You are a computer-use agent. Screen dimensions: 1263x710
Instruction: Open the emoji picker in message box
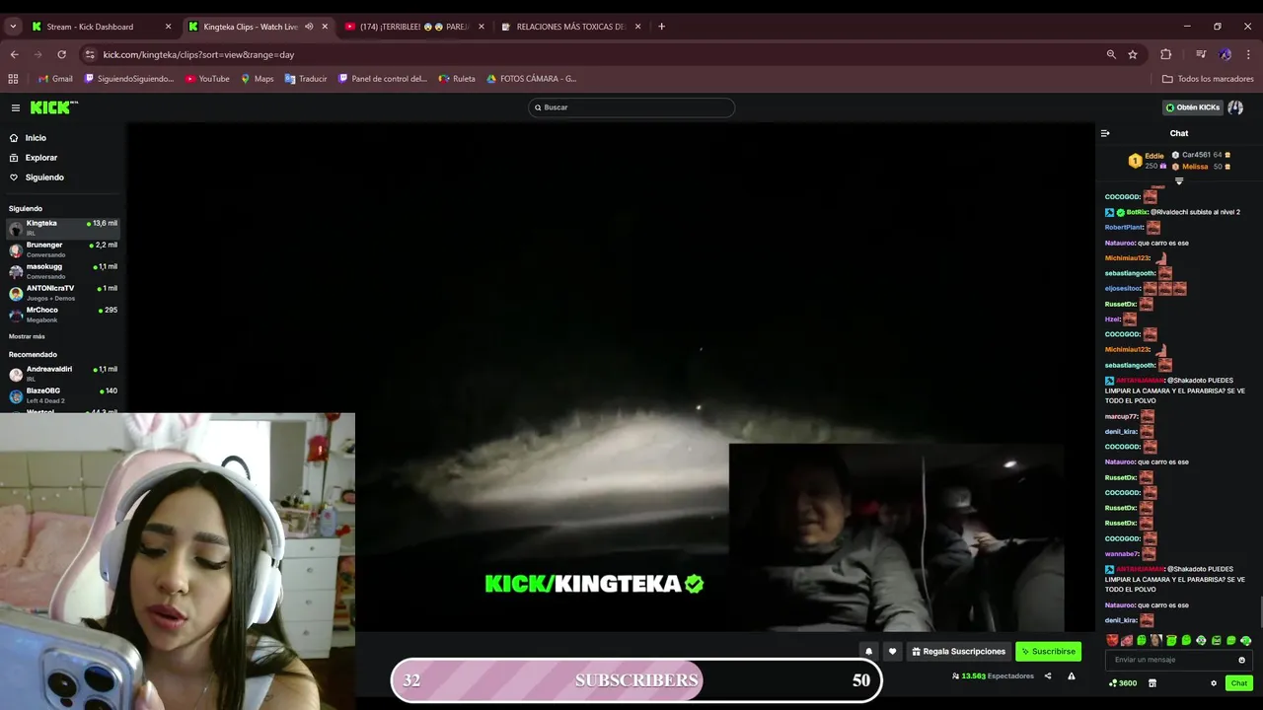[x=1241, y=660]
